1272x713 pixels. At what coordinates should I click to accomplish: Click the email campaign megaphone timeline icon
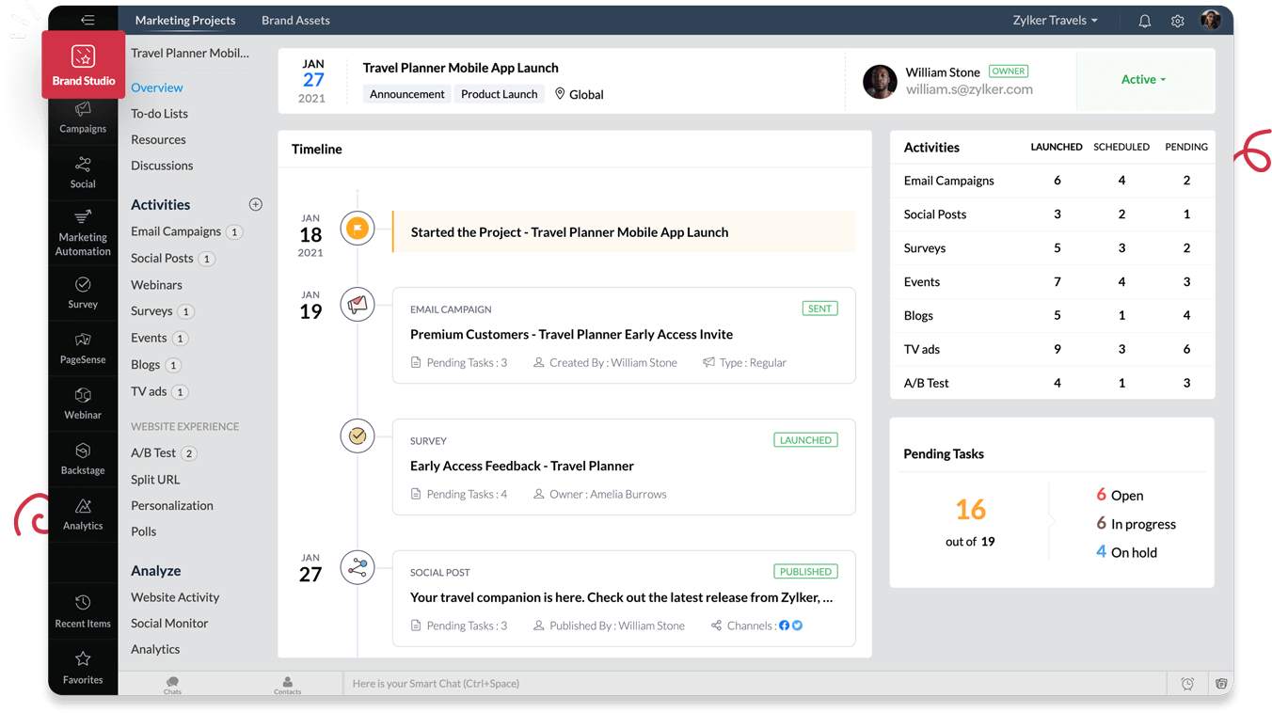(358, 304)
